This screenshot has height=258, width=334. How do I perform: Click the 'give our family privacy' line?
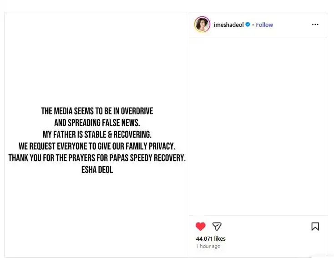click(x=97, y=147)
